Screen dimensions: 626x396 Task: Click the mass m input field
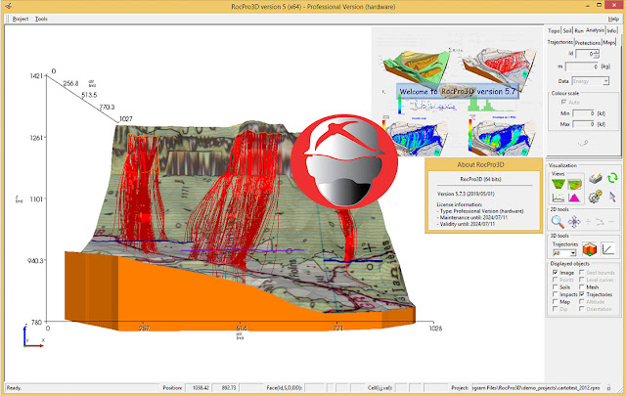tap(582, 66)
